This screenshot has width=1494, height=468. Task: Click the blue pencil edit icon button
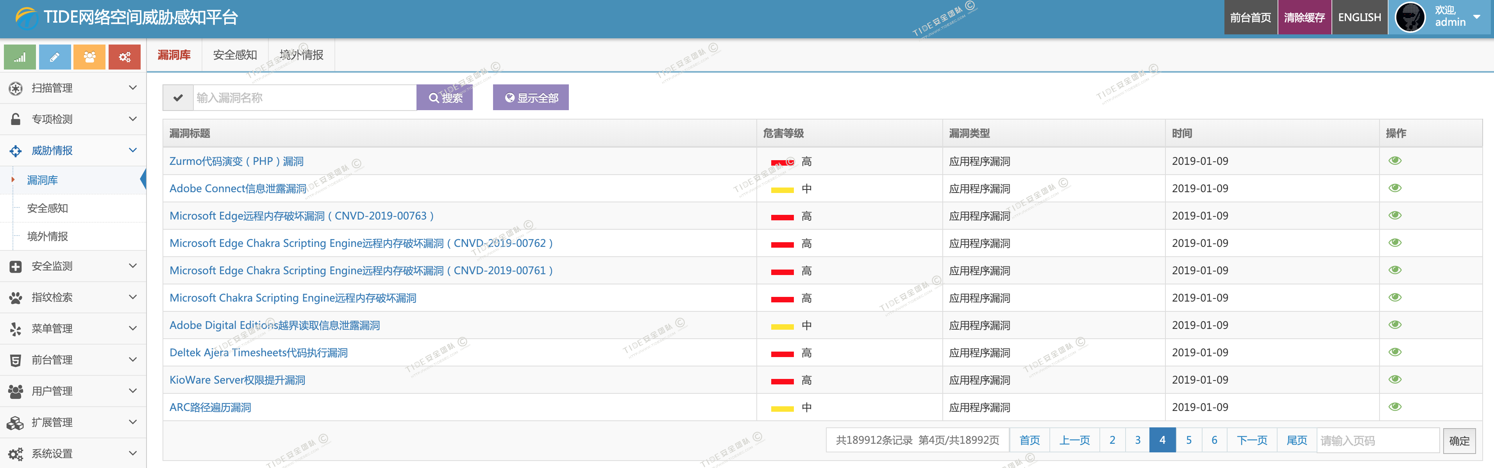[55, 57]
